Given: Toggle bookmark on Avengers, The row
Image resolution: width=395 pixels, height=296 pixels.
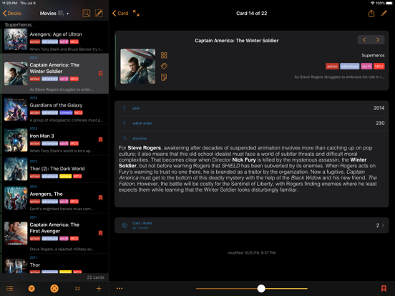Looking at the screenshot, I should click(100, 197).
